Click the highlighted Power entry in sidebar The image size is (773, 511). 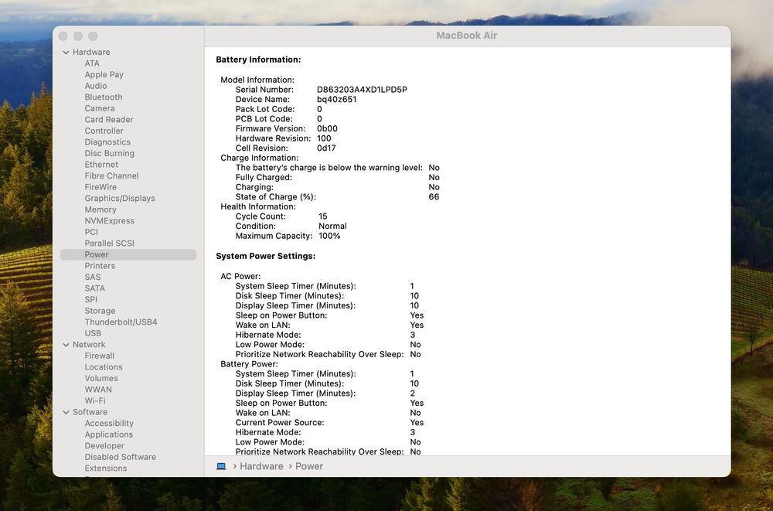[128, 254]
